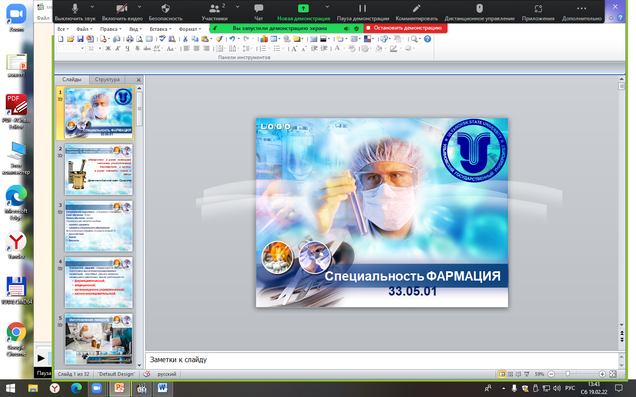Viewport: 636px width, 397px height.
Task: Click Остановить демонстрацию red button
Action: (x=405, y=28)
